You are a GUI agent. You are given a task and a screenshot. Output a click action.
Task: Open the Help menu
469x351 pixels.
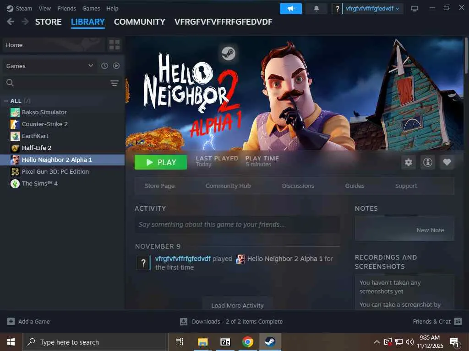(112, 8)
